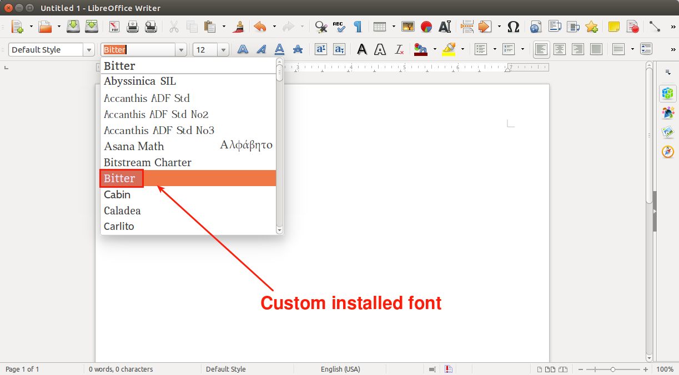Click the font list scrollbar
This screenshot has width=679, height=375.
point(280,146)
